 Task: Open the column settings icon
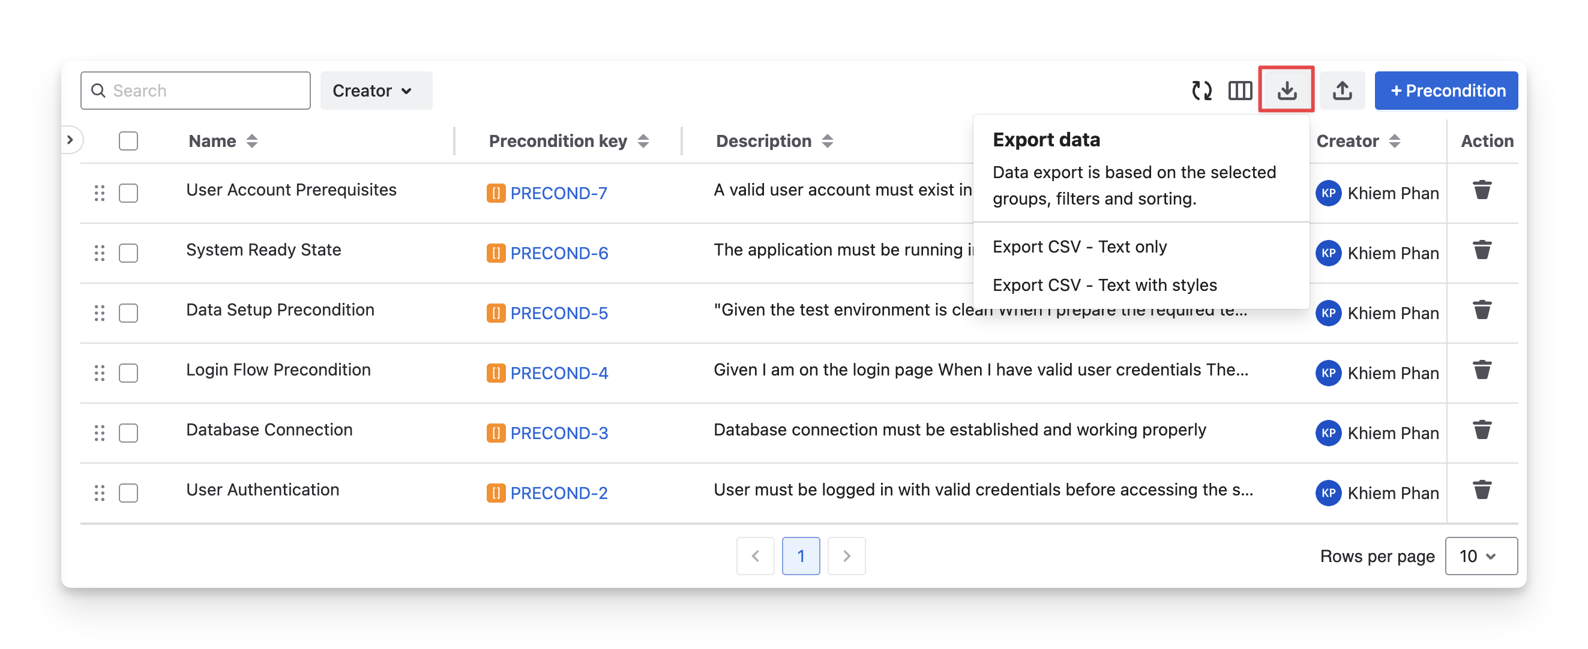click(1240, 91)
